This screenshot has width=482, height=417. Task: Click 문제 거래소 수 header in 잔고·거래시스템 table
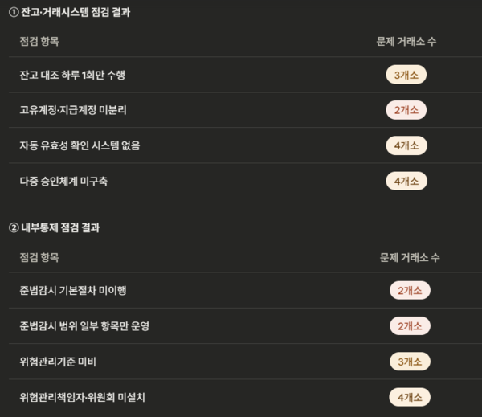pos(406,41)
